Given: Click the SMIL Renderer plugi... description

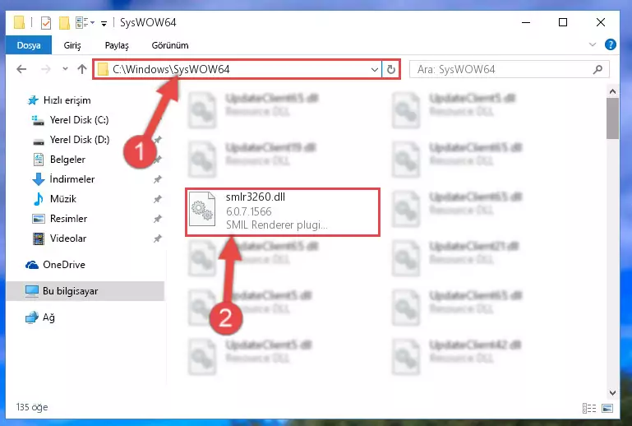Looking at the screenshot, I should tap(276, 225).
